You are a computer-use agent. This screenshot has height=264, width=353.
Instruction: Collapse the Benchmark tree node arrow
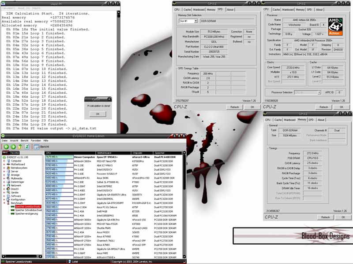coord(4,203)
